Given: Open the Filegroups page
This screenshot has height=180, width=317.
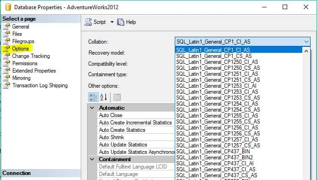Looking at the screenshot, I should (23, 41).
